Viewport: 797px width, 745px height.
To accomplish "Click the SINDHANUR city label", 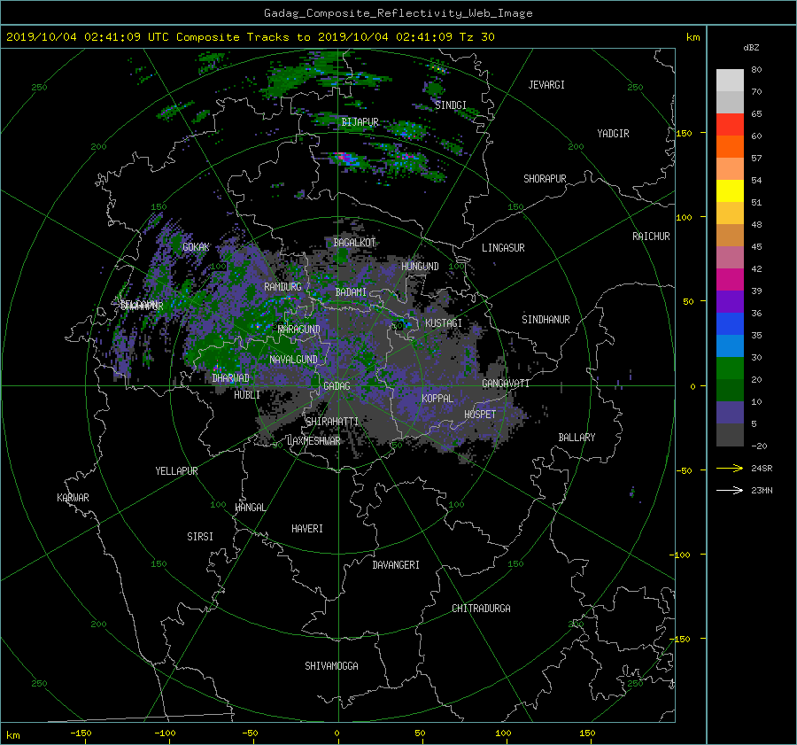I will click(546, 320).
